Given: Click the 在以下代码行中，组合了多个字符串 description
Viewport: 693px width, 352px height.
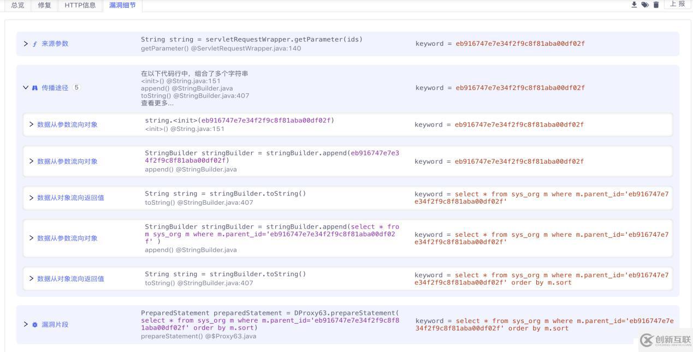Looking at the screenshot, I should click(194, 74).
